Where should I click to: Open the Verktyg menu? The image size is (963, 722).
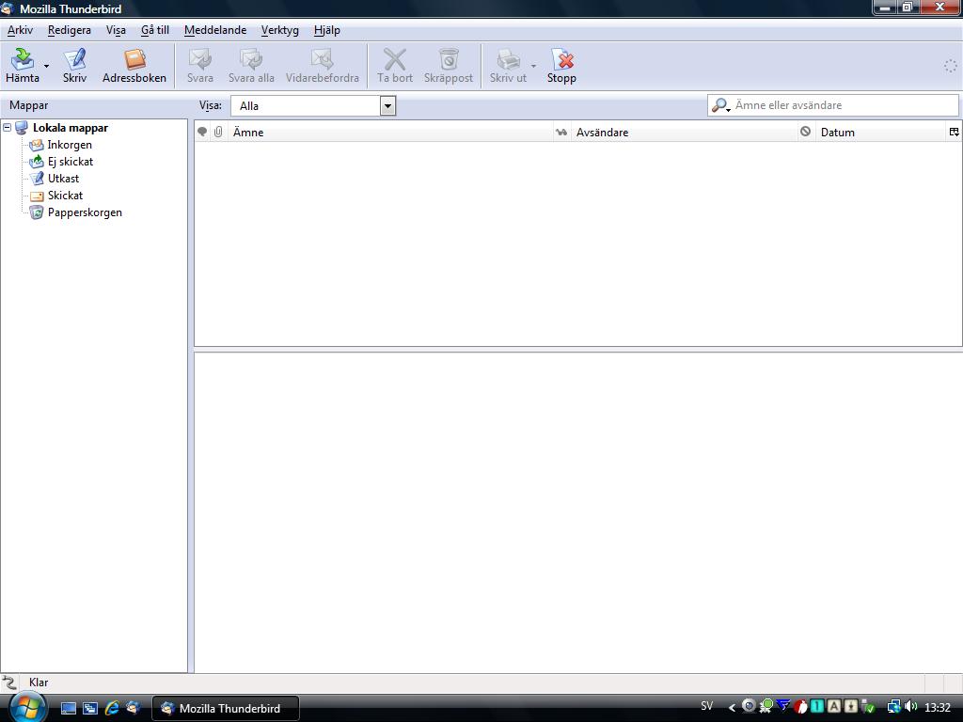click(279, 30)
